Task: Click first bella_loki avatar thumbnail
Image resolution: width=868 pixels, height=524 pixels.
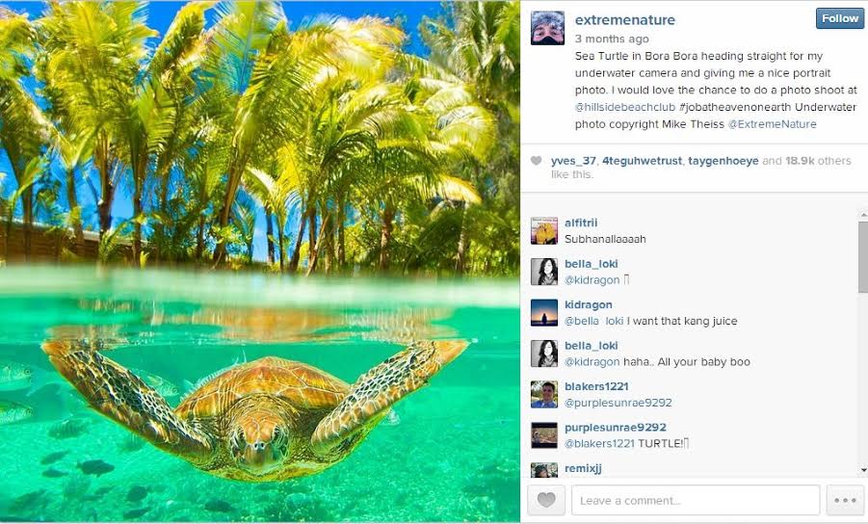Action: pos(544,272)
